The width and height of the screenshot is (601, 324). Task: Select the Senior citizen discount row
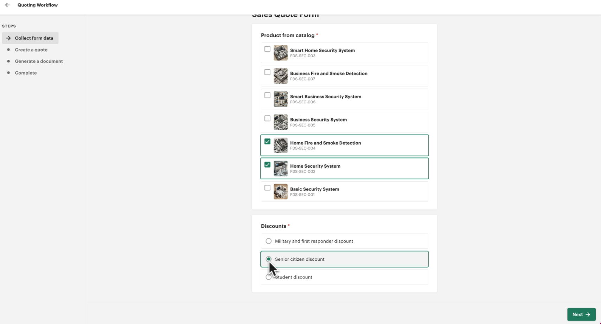point(344,259)
